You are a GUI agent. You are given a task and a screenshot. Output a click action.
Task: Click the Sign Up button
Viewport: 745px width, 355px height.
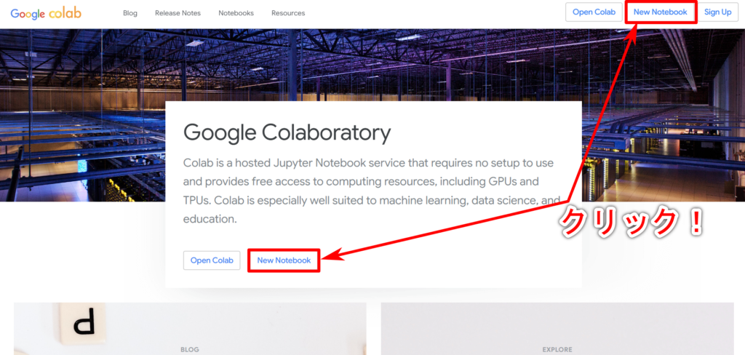pyautogui.click(x=717, y=12)
